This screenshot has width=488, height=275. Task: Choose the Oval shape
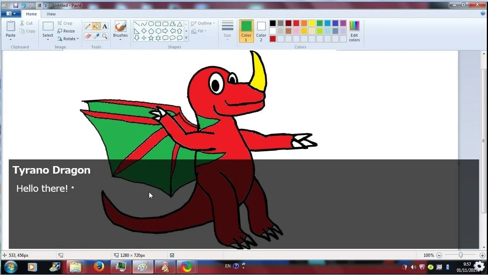coord(151,24)
